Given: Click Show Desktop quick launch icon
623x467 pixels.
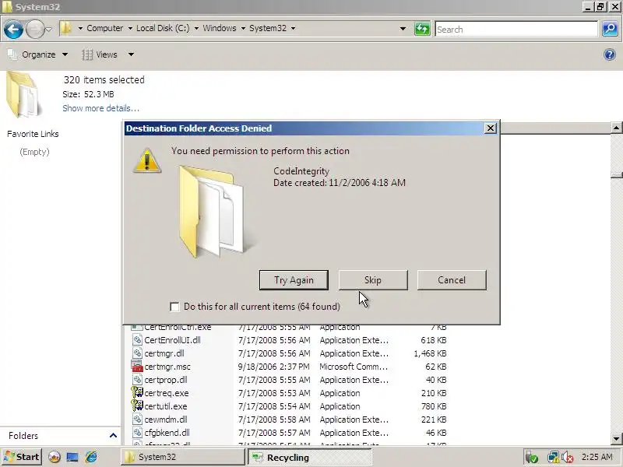Looking at the screenshot, I should pos(72,457).
